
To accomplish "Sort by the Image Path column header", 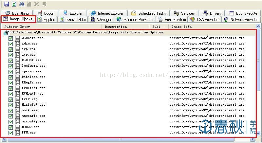I will (212, 27).
